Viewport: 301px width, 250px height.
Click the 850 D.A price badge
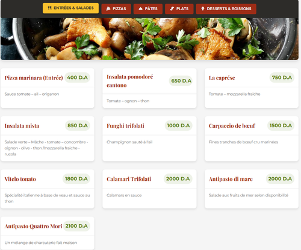(78, 125)
